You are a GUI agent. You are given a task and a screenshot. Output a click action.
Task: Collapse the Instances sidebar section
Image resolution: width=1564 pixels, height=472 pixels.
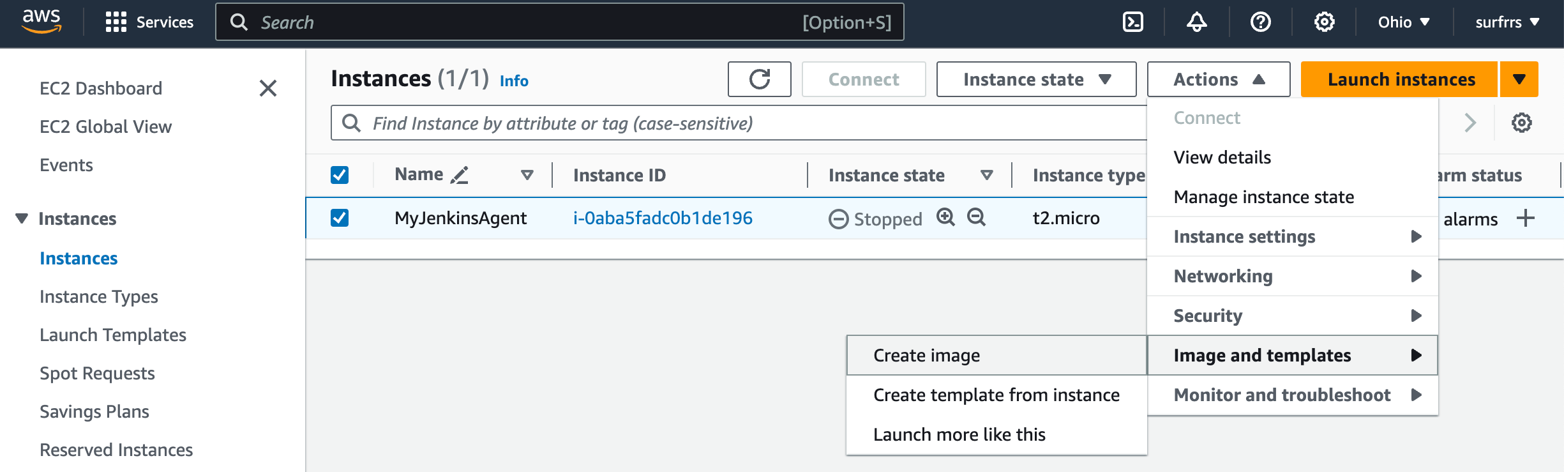coord(22,218)
